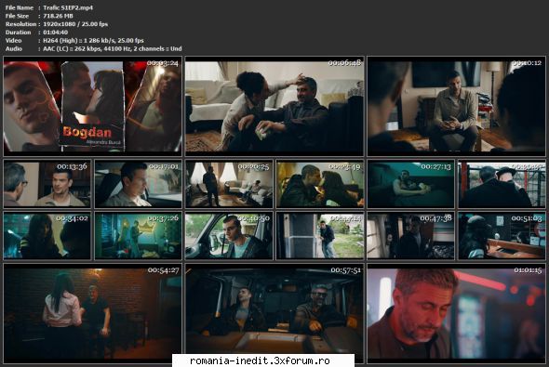Select the file size value 718.26 MB

[58, 16]
